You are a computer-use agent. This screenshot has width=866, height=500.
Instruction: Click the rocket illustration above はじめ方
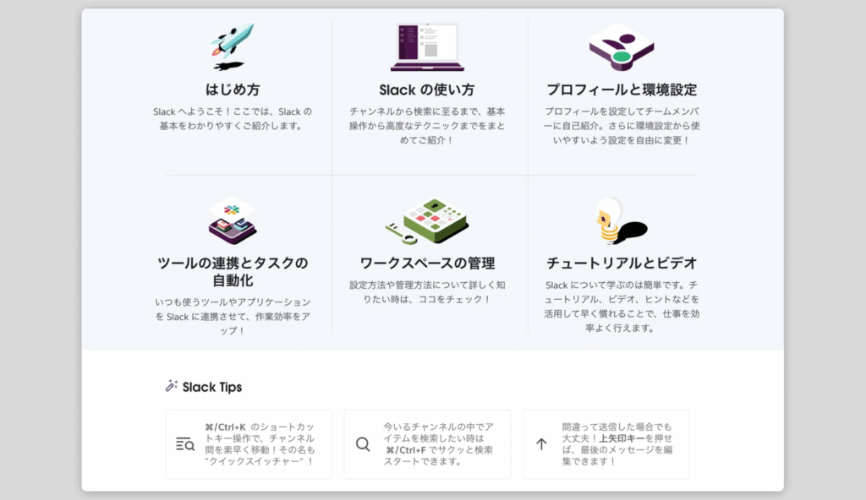click(232, 46)
